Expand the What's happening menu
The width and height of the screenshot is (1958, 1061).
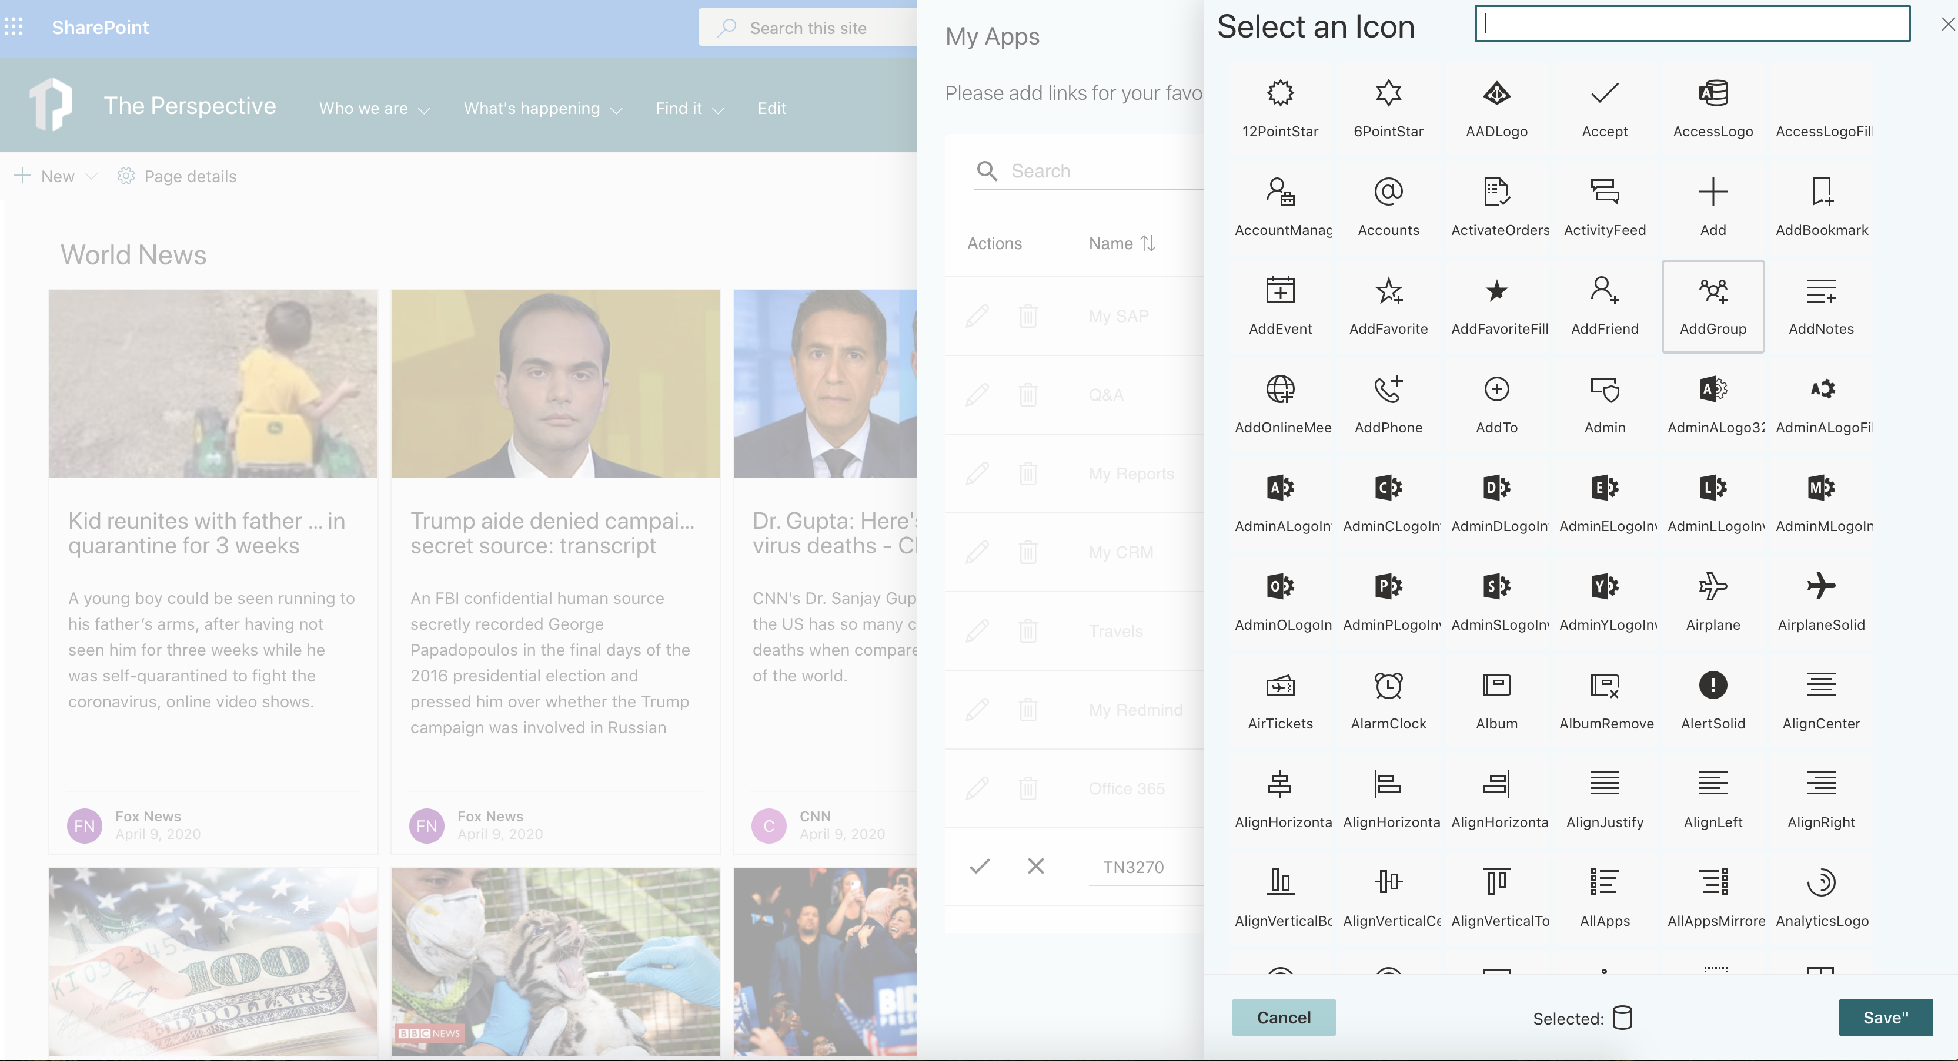543,109
